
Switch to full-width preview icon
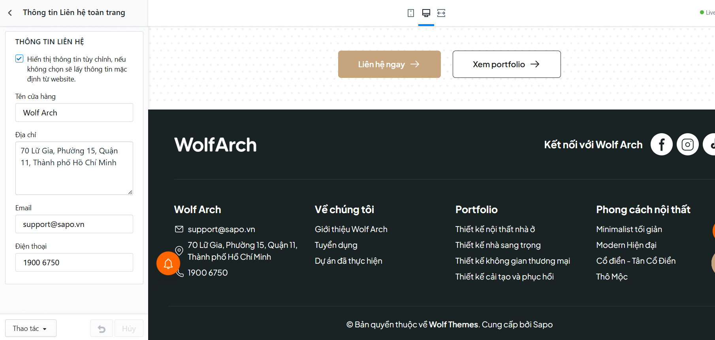pos(441,13)
